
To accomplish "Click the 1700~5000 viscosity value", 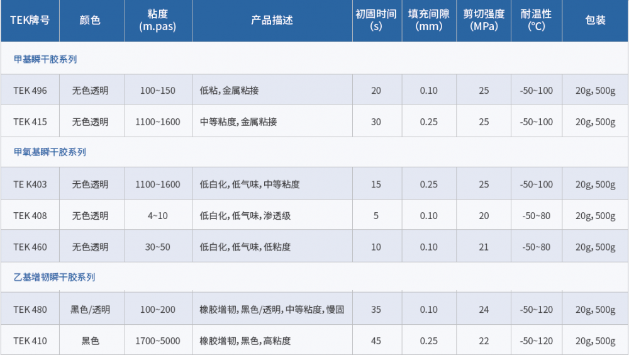I will [x=157, y=341].
